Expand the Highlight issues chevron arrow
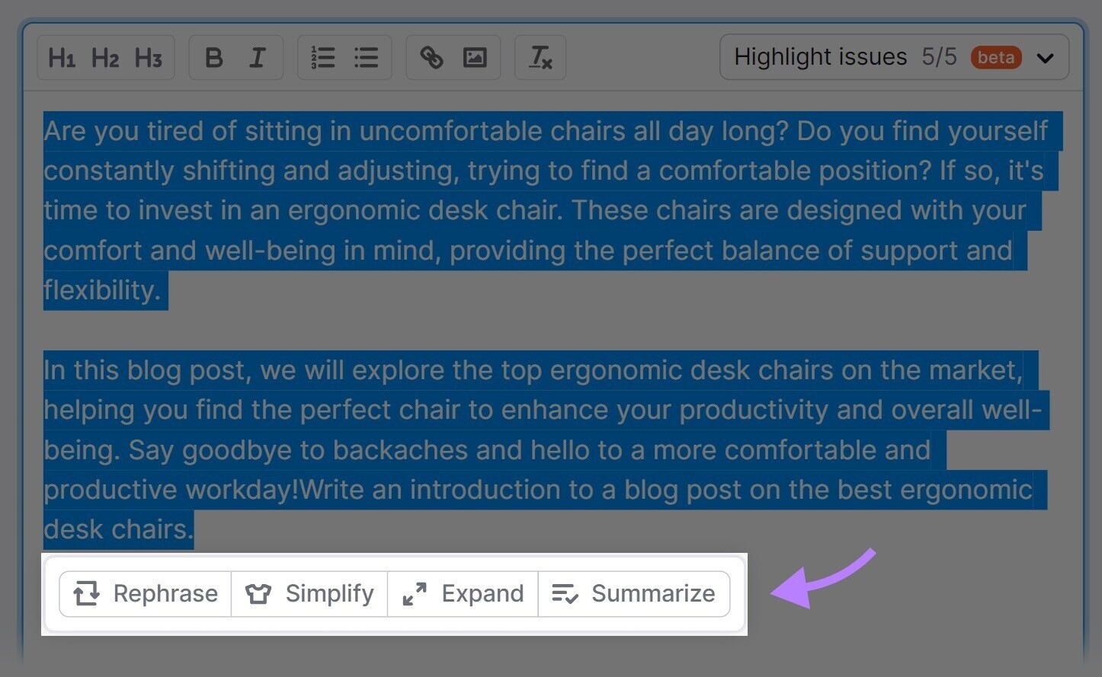Image resolution: width=1102 pixels, height=677 pixels. click(1045, 58)
